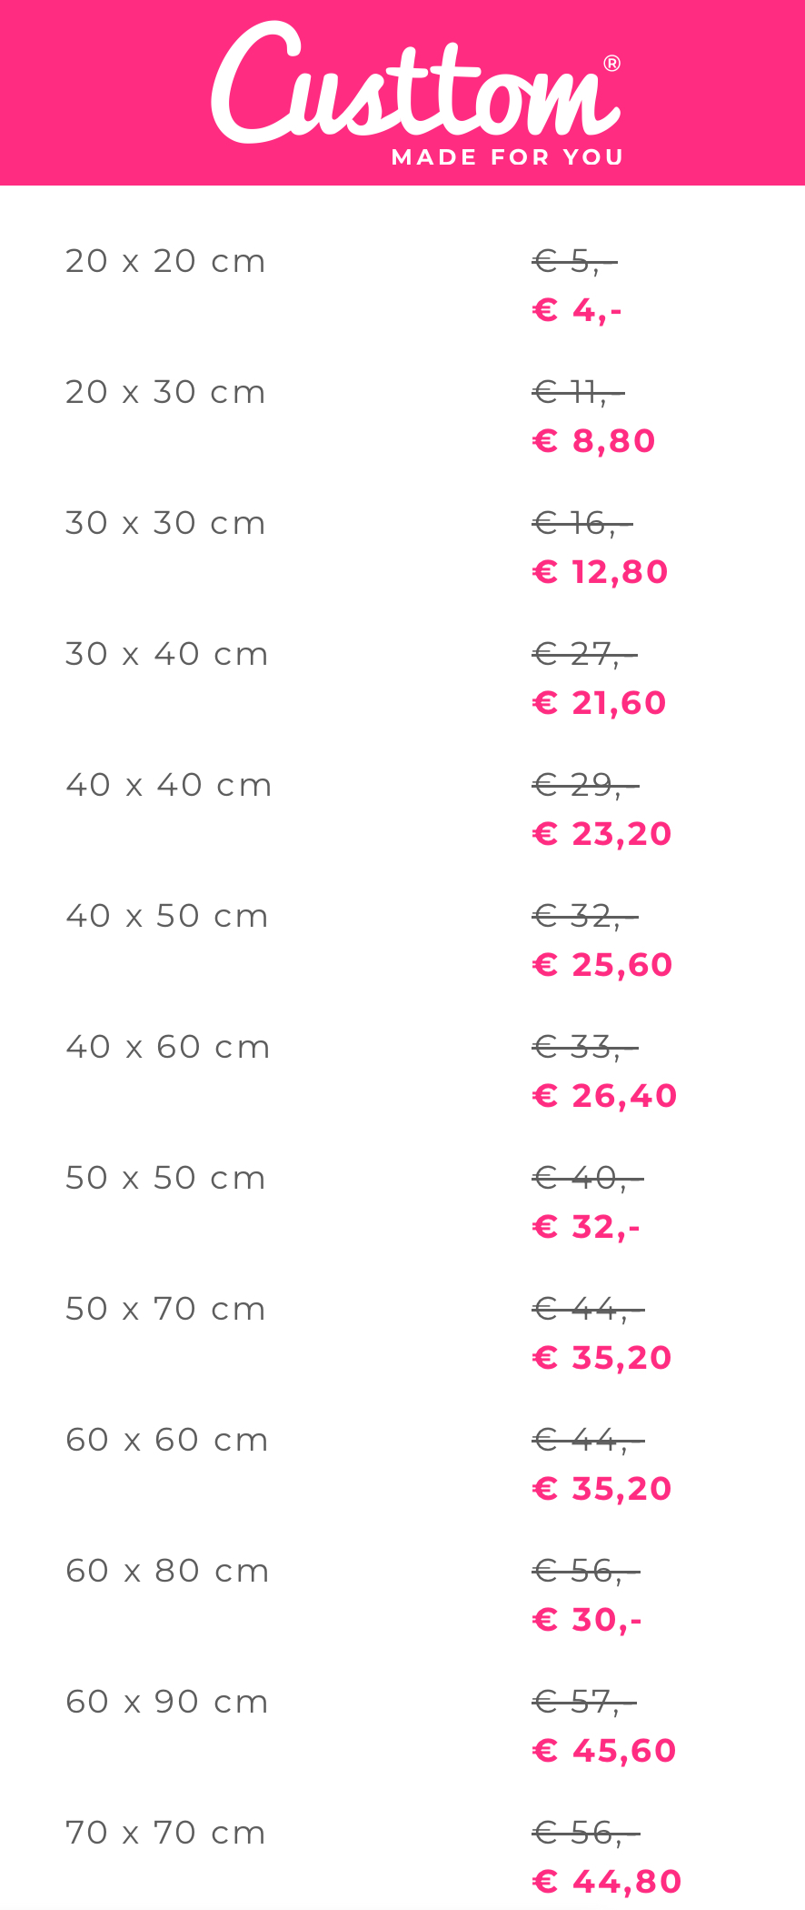Click the registered trademark symbol by logo
The height and width of the screenshot is (1910, 805).
[x=611, y=64]
